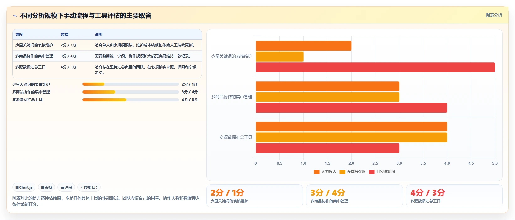This screenshot has width=515, height=220.
Task: Click the table value 3分 / 4分
Action: pos(68,56)
